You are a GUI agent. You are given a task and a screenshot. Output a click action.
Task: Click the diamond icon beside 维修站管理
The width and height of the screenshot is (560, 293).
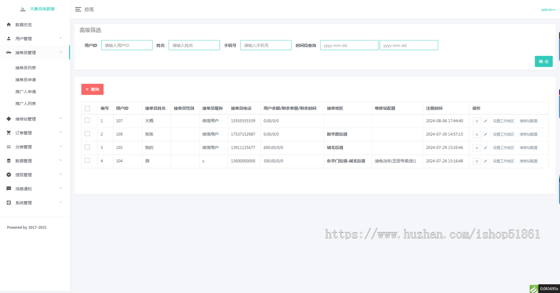pos(9,119)
